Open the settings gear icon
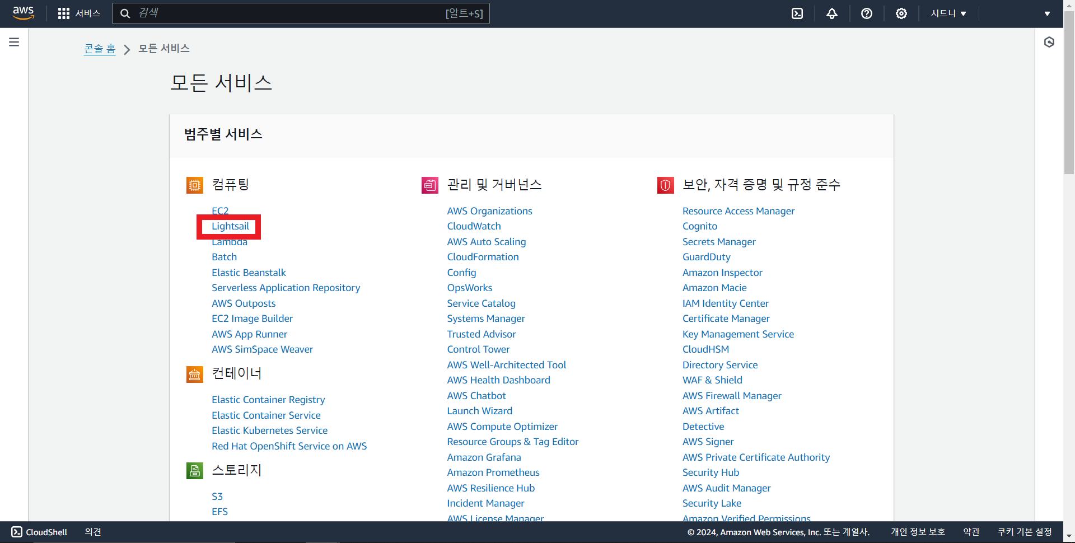This screenshot has height=543, width=1075. pos(901,13)
